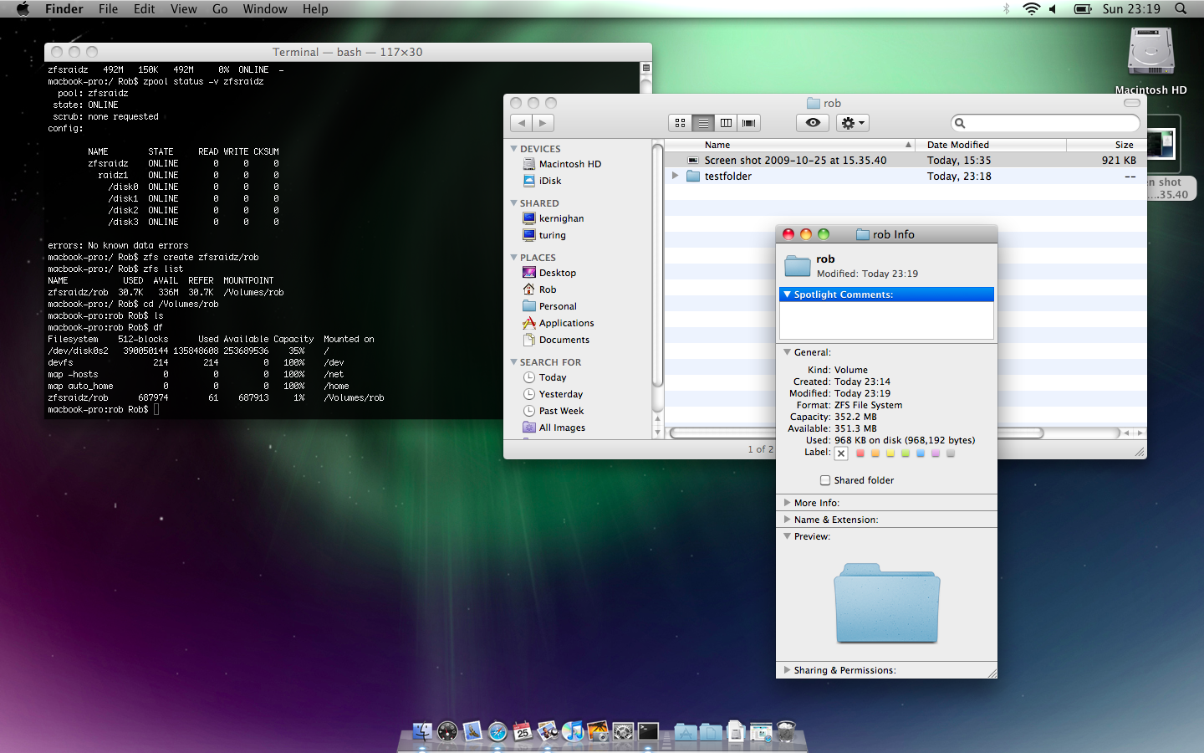Switch Finder window to Cover Flow view
This screenshot has width=1204, height=753.
[x=749, y=123]
